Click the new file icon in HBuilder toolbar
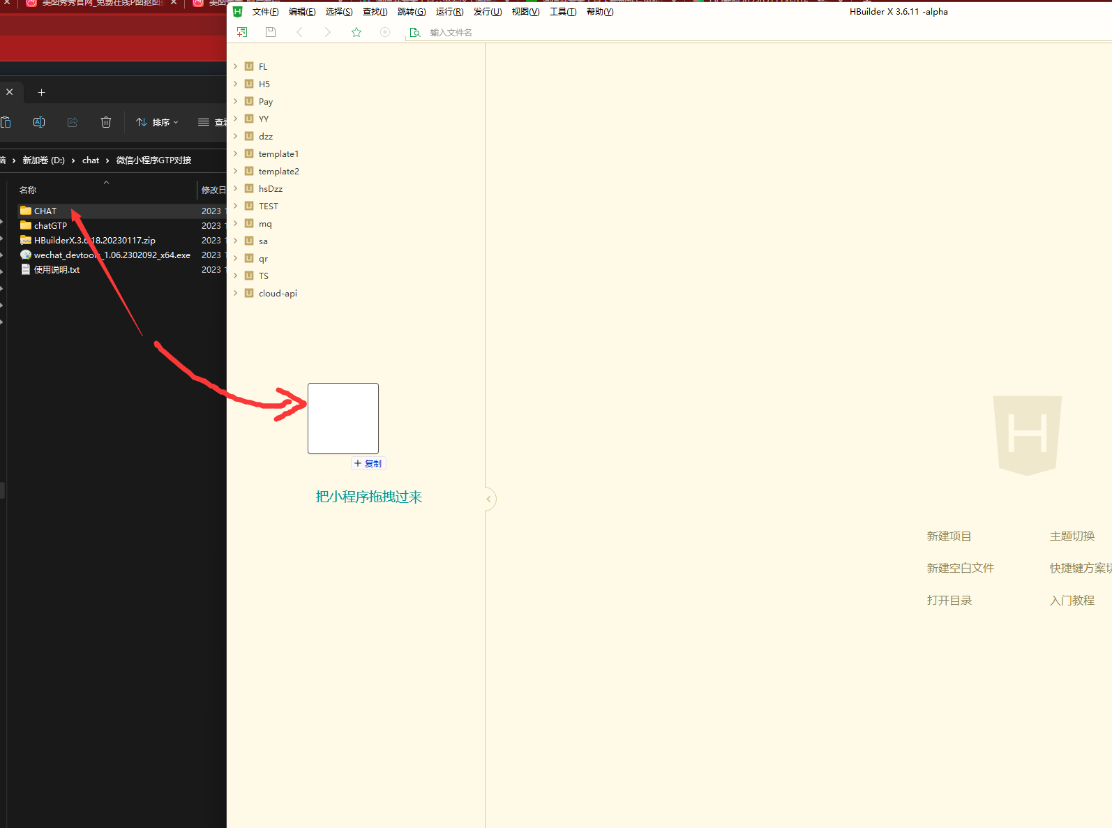The width and height of the screenshot is (1112, 828). 242,32
